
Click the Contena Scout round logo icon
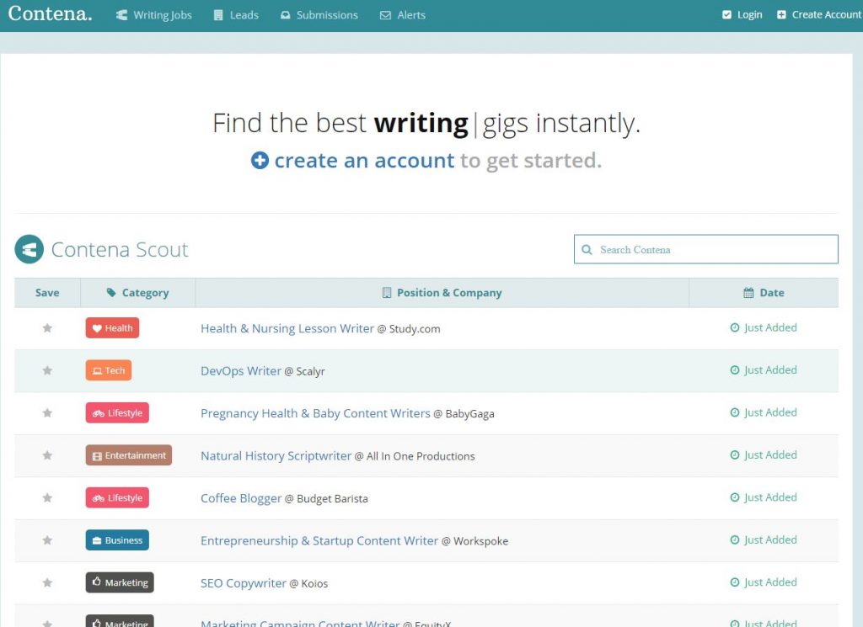29,249
